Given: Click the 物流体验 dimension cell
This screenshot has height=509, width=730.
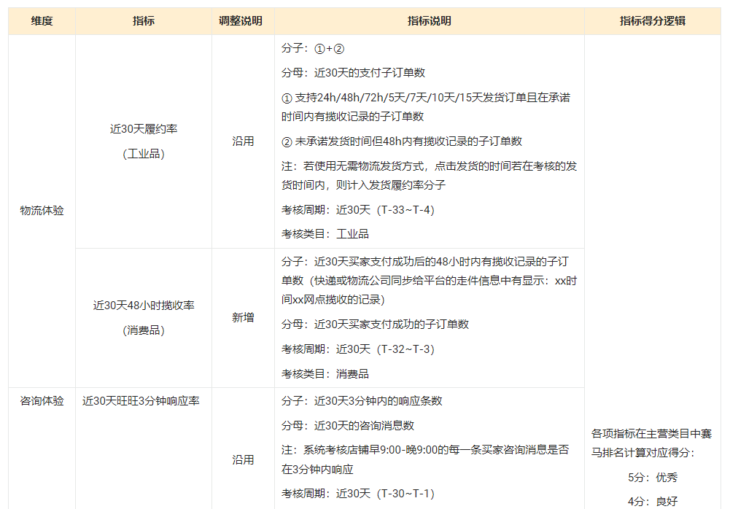Looking at the screenshot, I should tap(42, 211).
